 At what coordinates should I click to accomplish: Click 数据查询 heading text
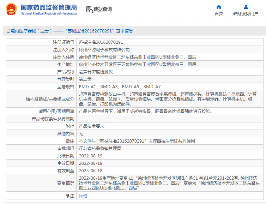pyautogui.click(x=102, y=9)
